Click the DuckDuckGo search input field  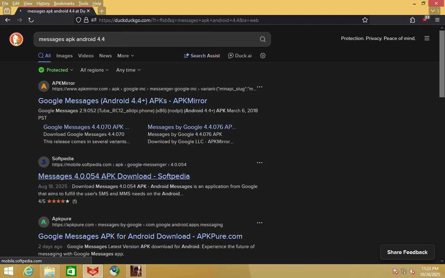point(147,39)
